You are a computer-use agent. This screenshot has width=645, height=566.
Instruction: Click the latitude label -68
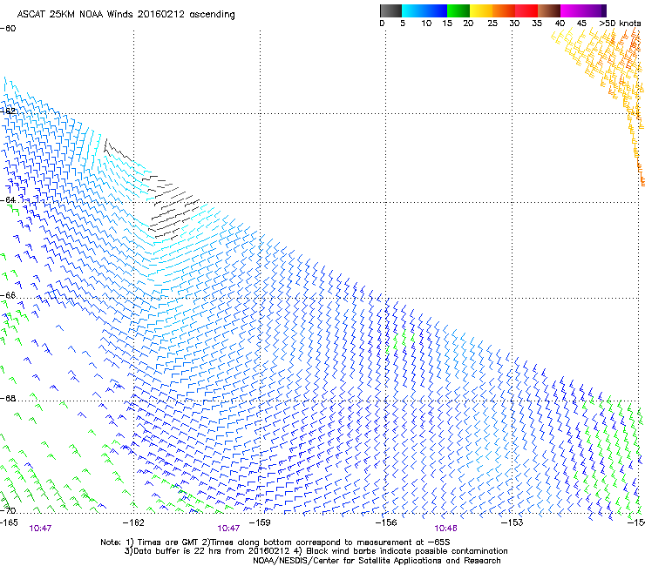[8, 398]
